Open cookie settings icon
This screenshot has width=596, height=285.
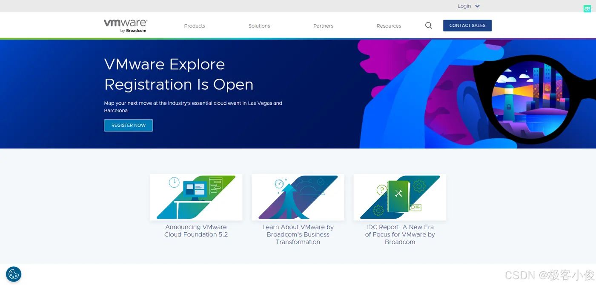(x=14, y=274)
